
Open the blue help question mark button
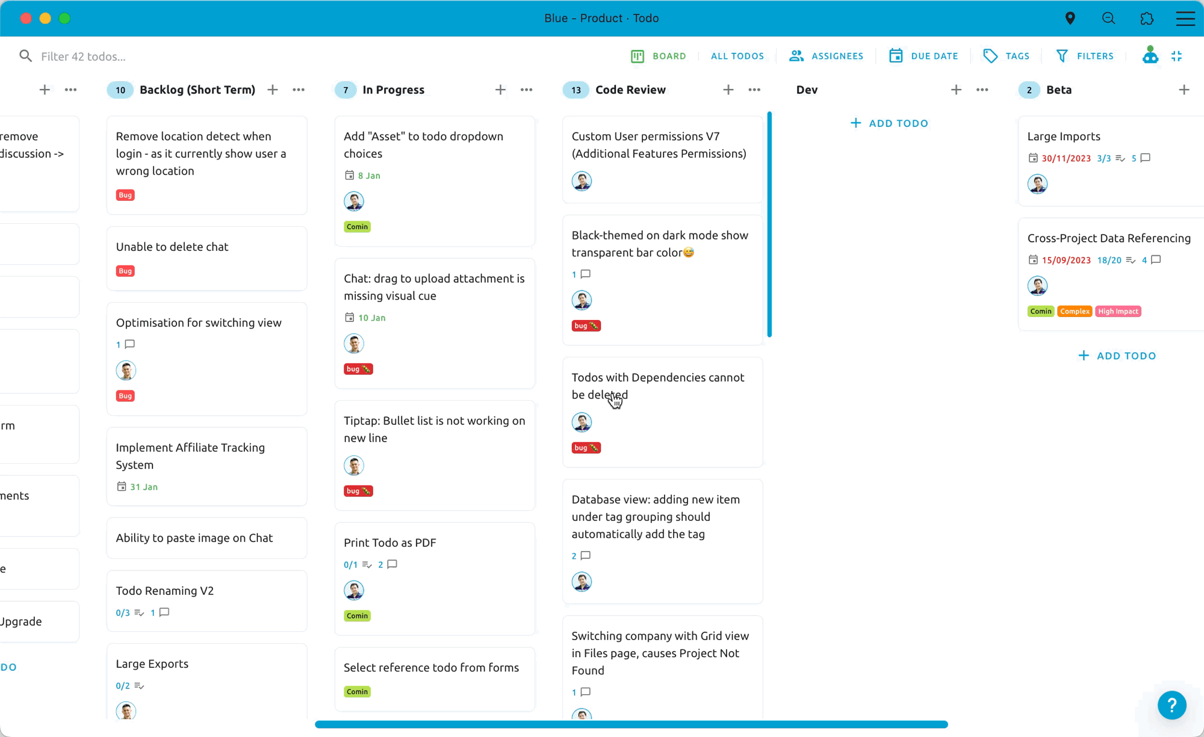click(1171, 705)
